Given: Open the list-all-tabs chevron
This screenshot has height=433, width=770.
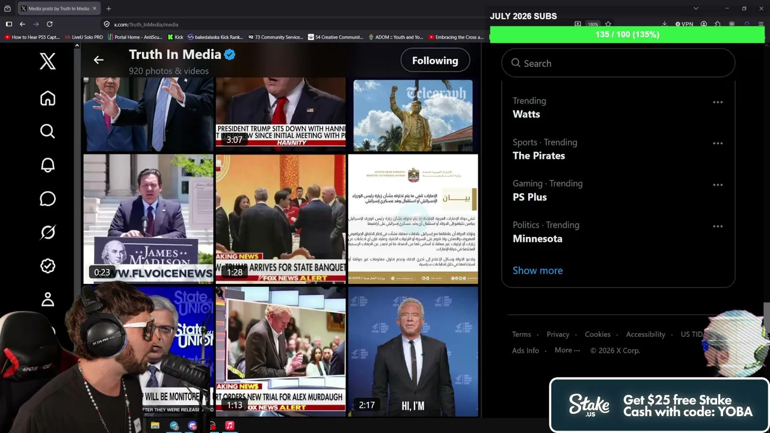Looking at the screenshot, I should pyautogui.click(x=696, y=8).
